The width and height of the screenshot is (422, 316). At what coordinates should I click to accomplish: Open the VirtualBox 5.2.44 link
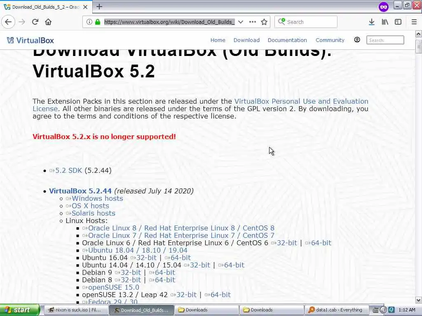(x=80, y=191)
